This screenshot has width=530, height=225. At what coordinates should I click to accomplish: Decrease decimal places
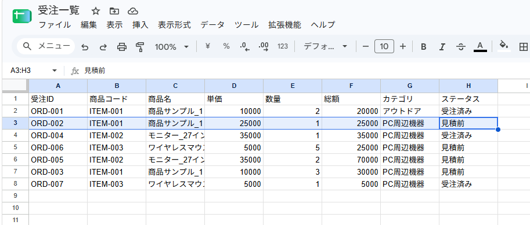click(245, 46)
